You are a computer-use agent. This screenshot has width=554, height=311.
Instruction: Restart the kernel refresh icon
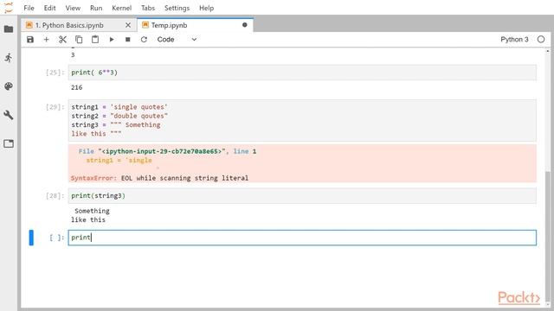click(144, 40)
